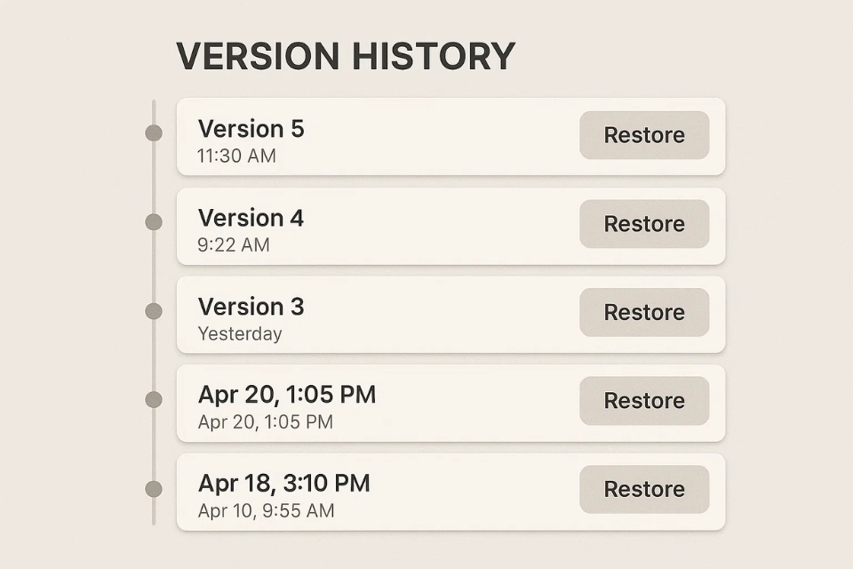The width and height of the screenshot is (853, 569).
Task: Restore the Apr 18, 3:10 PM version
Action: click(644, 490)
